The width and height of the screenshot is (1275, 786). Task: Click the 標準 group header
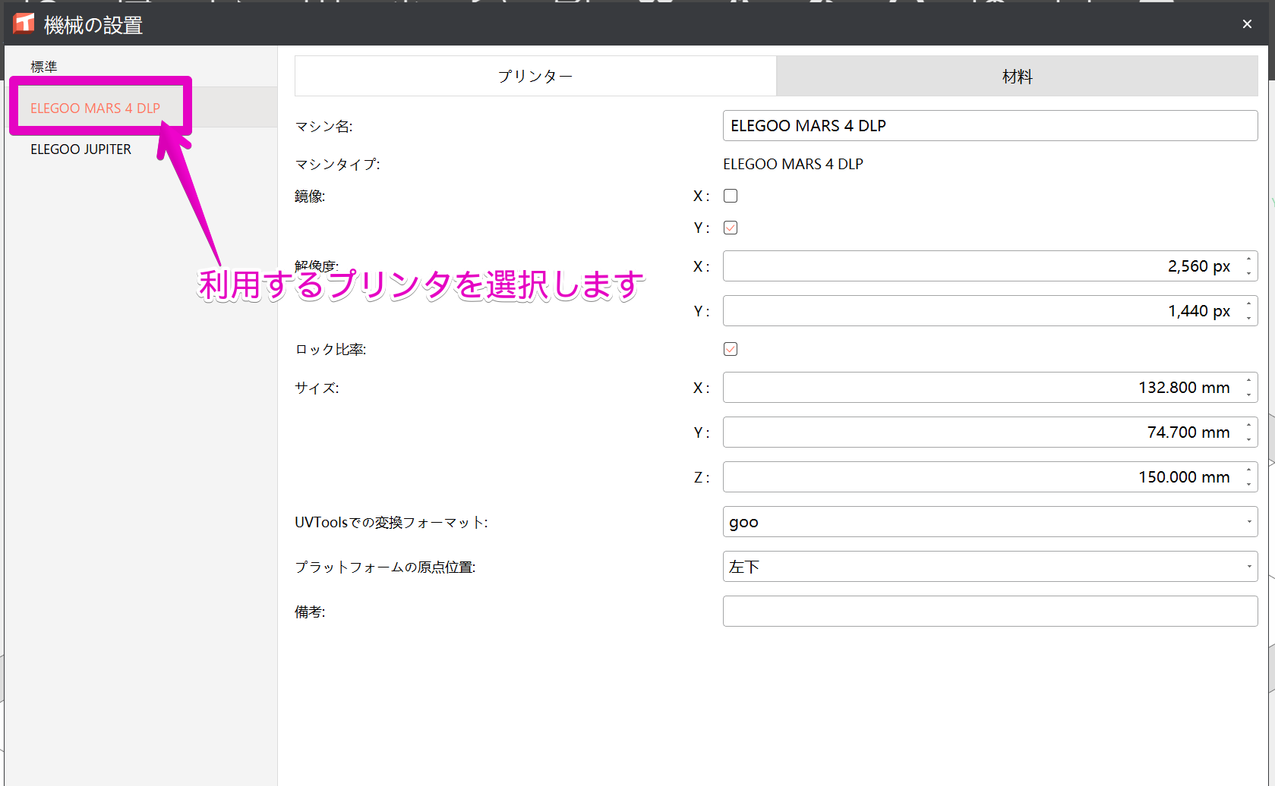(44, 67)
